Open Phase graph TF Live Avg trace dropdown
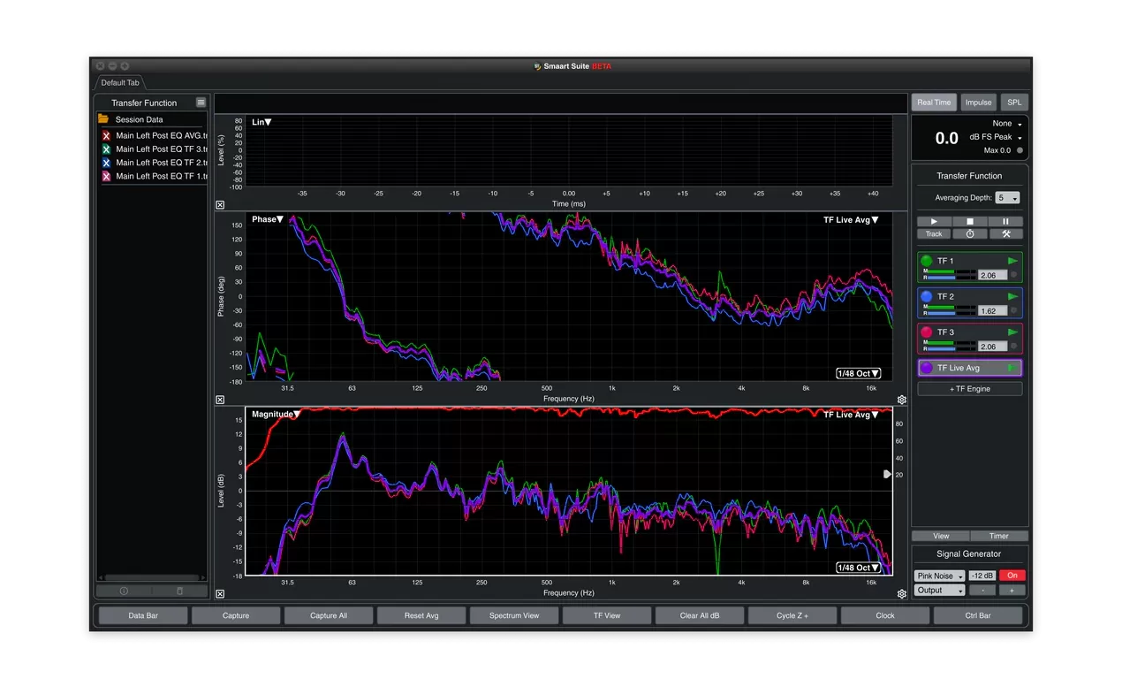Viewport: 1122px width, 694px height. point(852,219)
